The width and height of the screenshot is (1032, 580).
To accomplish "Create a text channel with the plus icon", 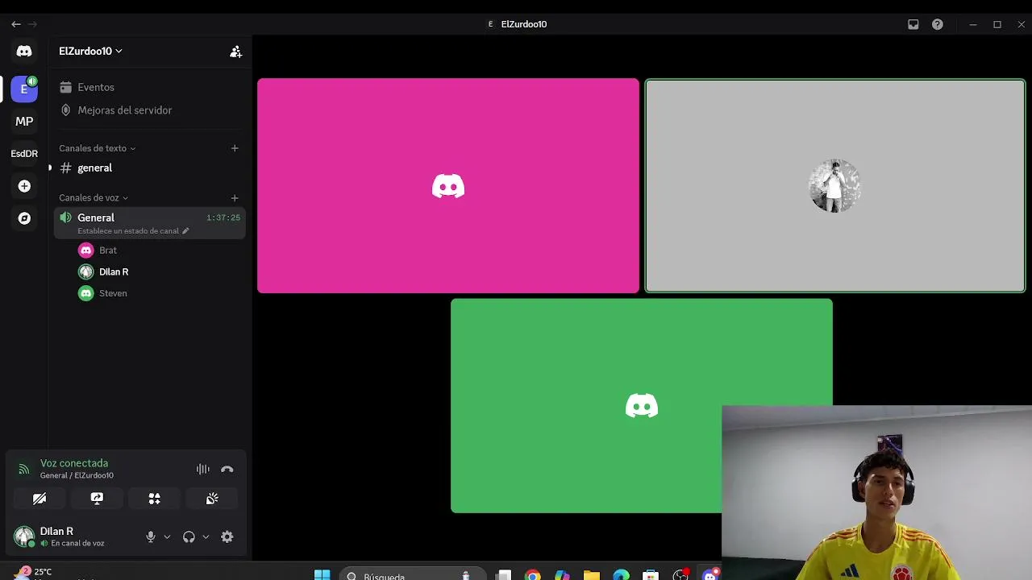I will coord(235,148).
